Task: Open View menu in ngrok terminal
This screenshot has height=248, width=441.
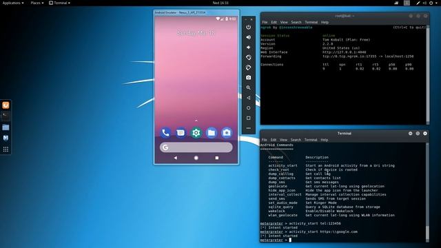Action: click(x=284, y=22)
